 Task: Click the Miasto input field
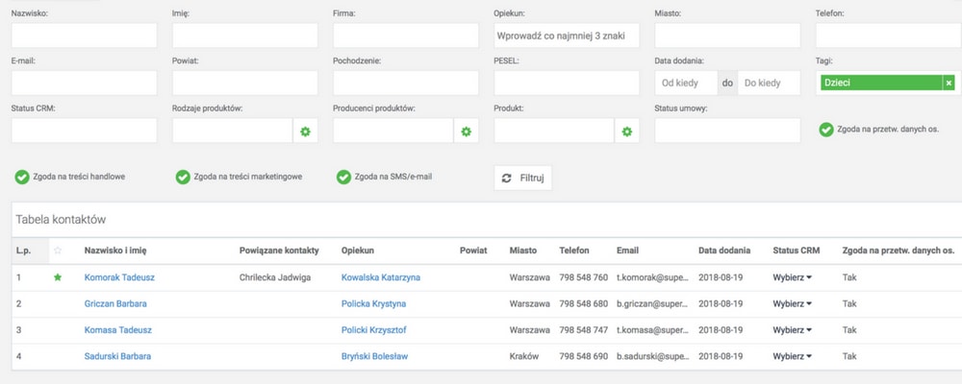pos(727,36)
